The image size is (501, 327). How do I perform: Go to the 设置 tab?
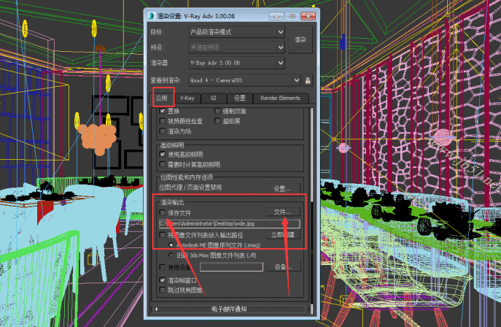(240, 98)
